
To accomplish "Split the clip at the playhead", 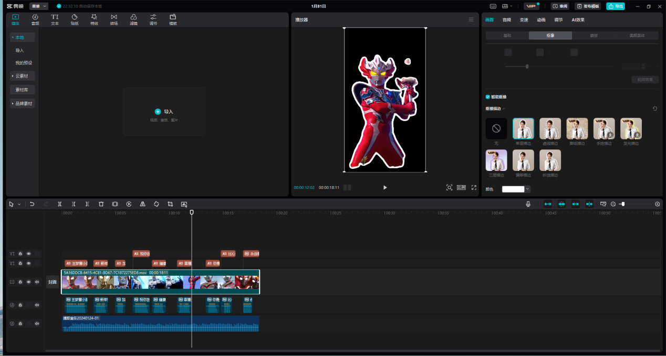I will (x=60, y=204).
